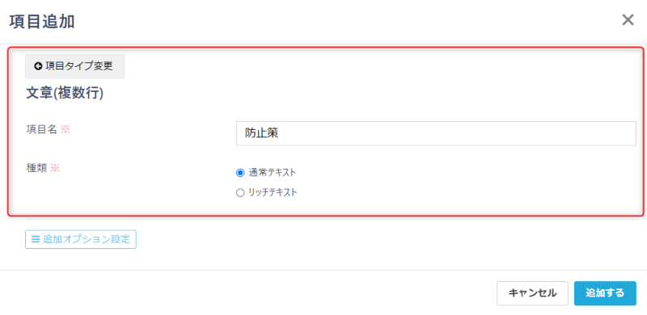Close the 項目追加 dialog with the X

[628, 20]
